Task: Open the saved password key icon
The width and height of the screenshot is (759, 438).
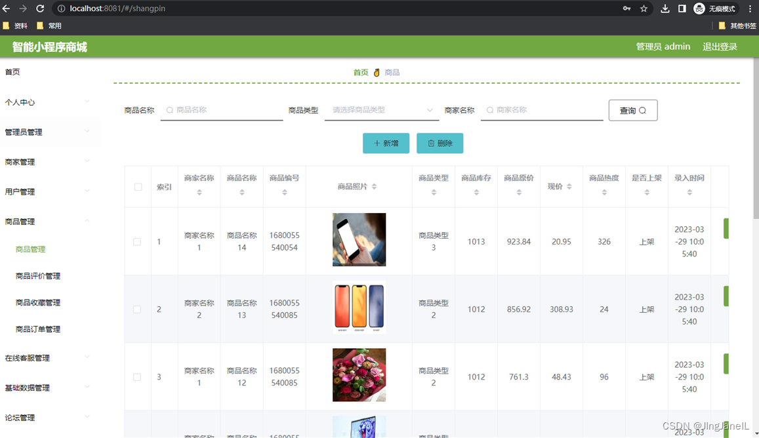Action: pos(627,9)
